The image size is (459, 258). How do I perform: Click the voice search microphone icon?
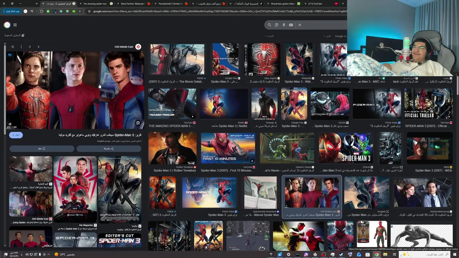point(284,25)
